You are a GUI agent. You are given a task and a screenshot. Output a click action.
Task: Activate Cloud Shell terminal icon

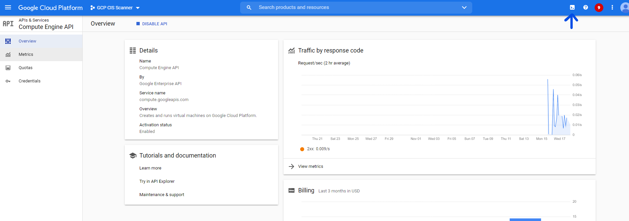point(572,7)
